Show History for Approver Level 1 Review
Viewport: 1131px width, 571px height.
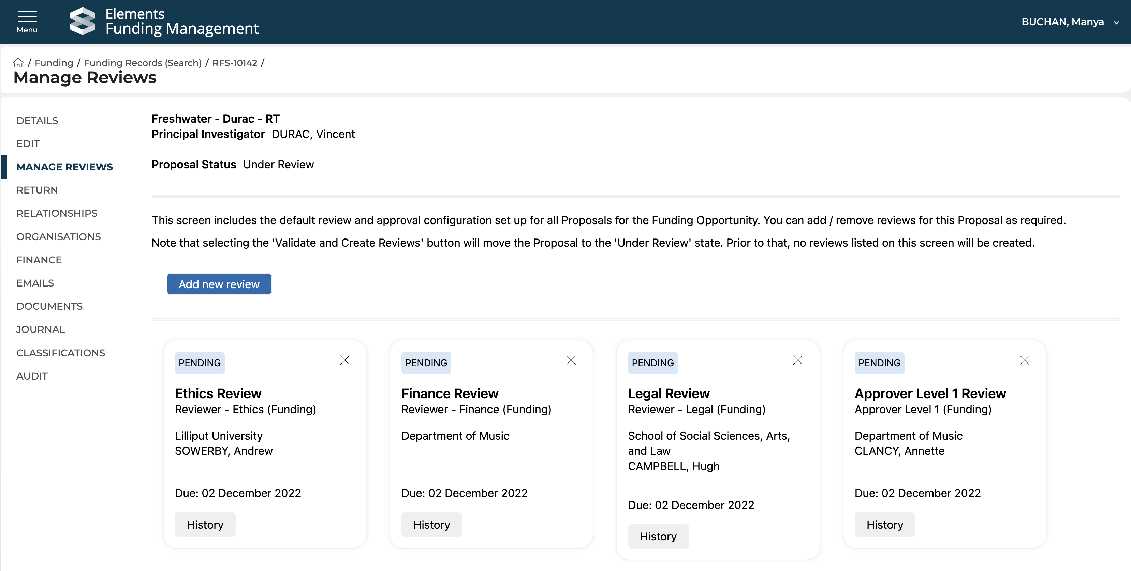pyautogui.click(x=884, y=525)
